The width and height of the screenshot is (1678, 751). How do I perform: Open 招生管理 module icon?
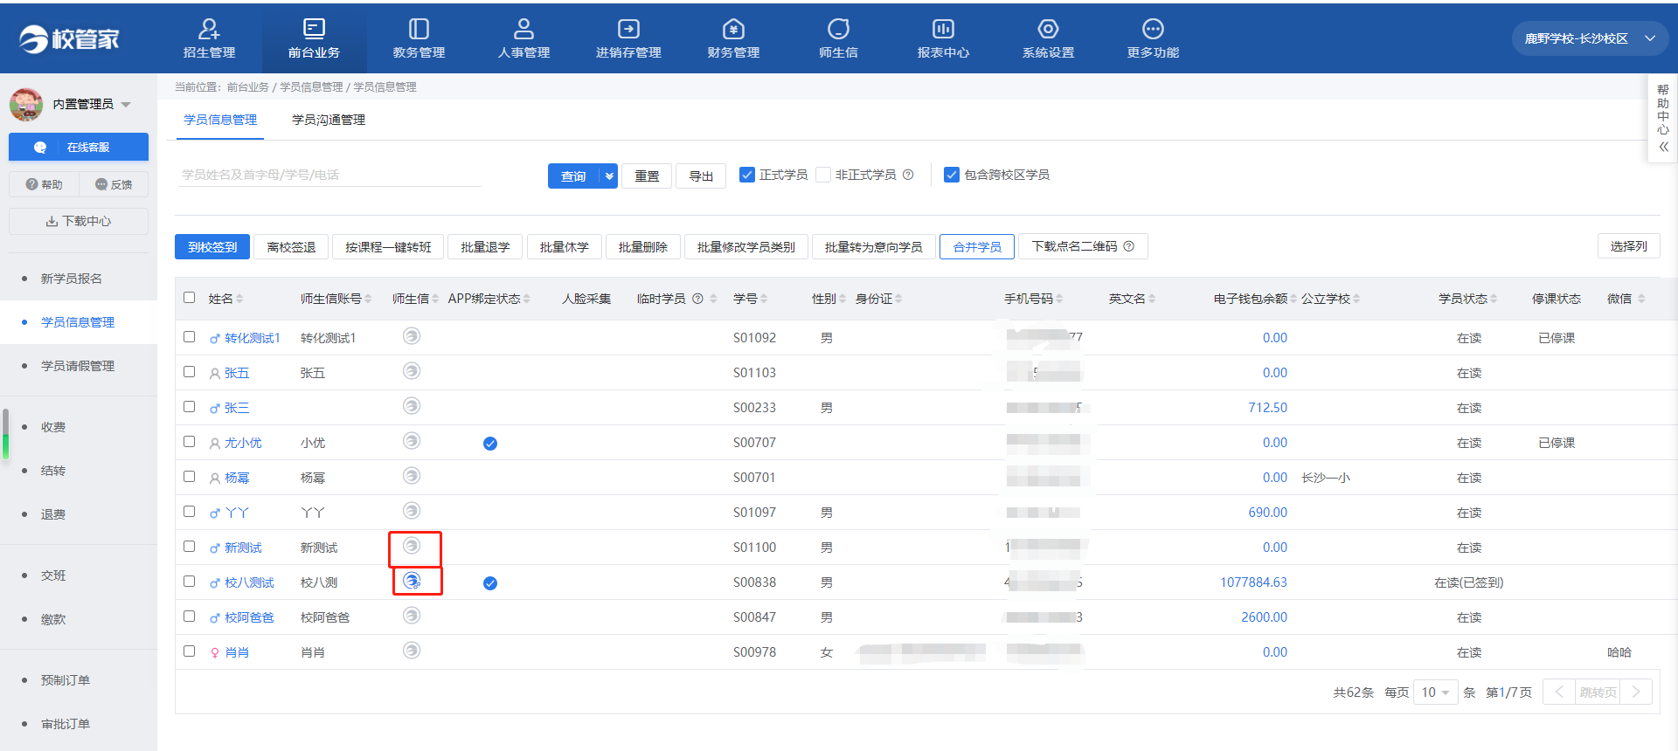point(209,30)
